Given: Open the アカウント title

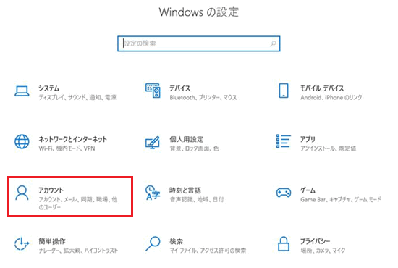Looking at the screenshot, I should [x=51, y=190].
